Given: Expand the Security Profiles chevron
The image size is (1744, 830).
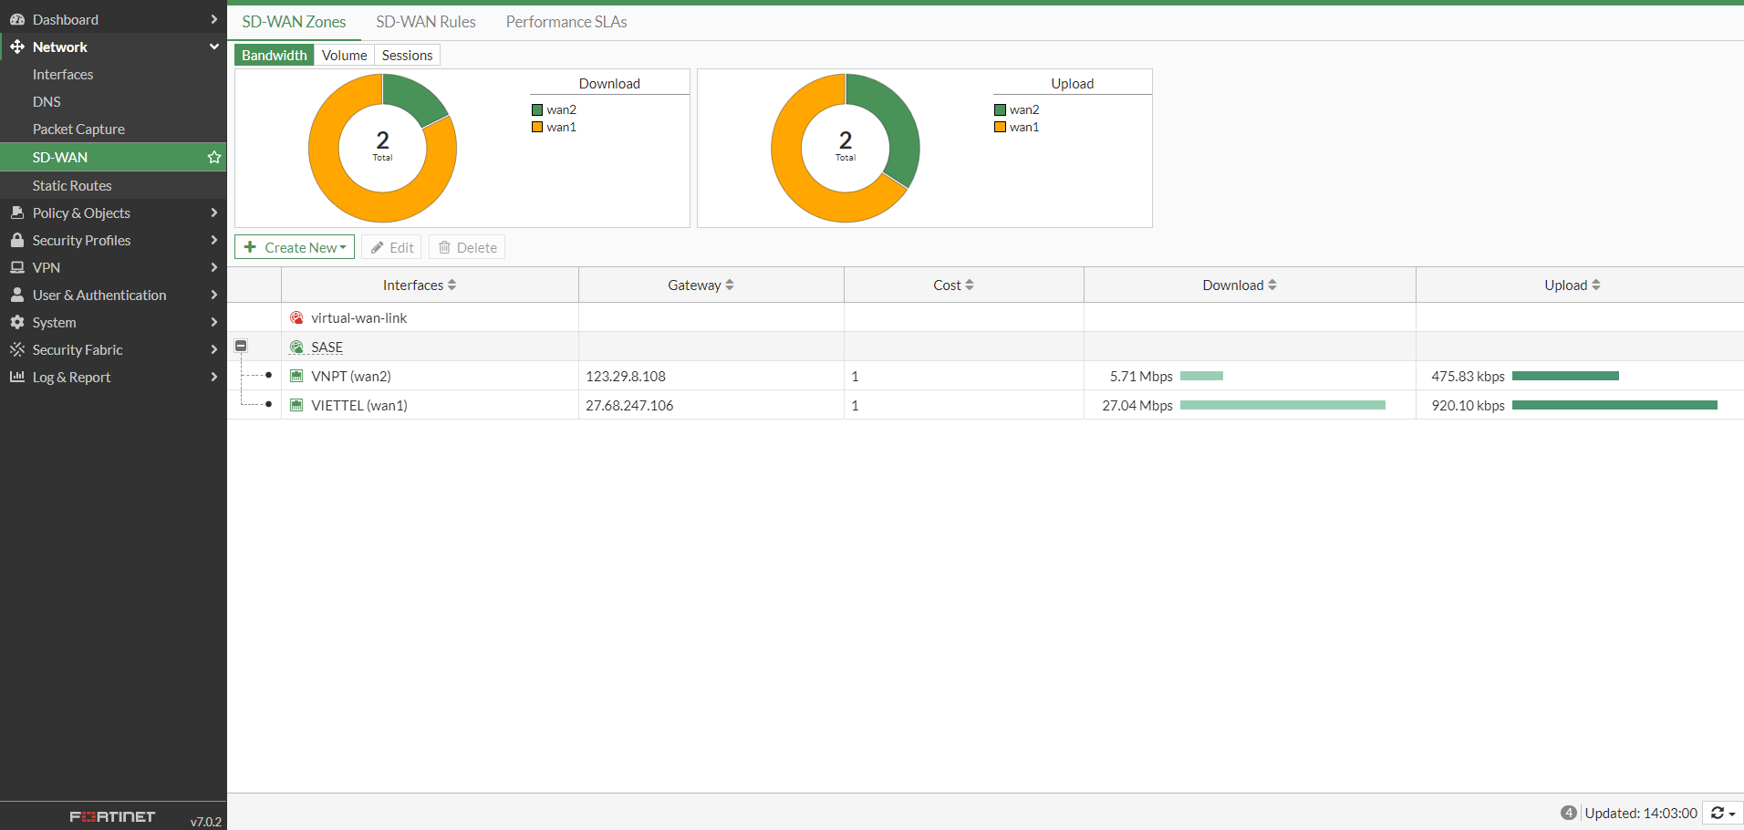Looking at the screenshot, I should [x=214, y=240].
